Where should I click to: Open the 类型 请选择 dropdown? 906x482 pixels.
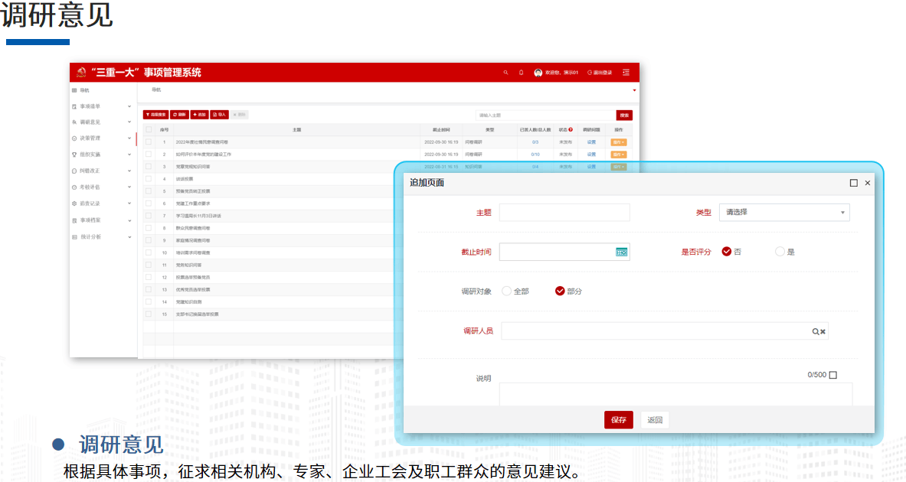pos(784,213)
